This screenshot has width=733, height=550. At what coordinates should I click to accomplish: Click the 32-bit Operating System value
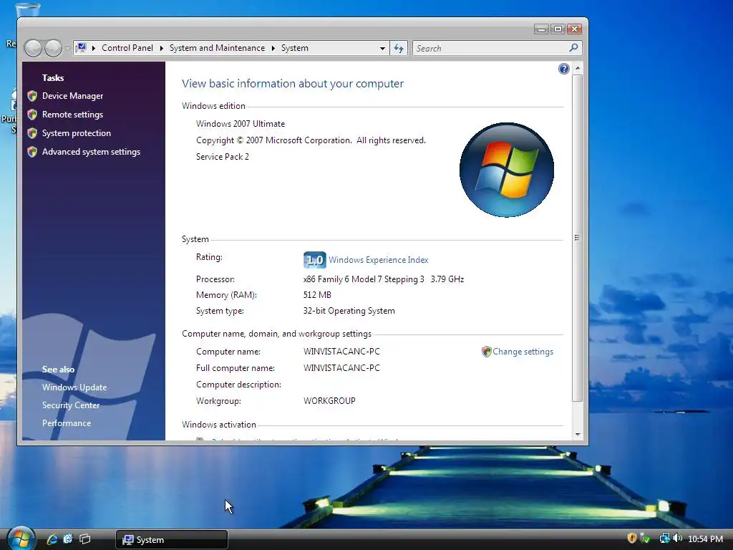(349, 311)
